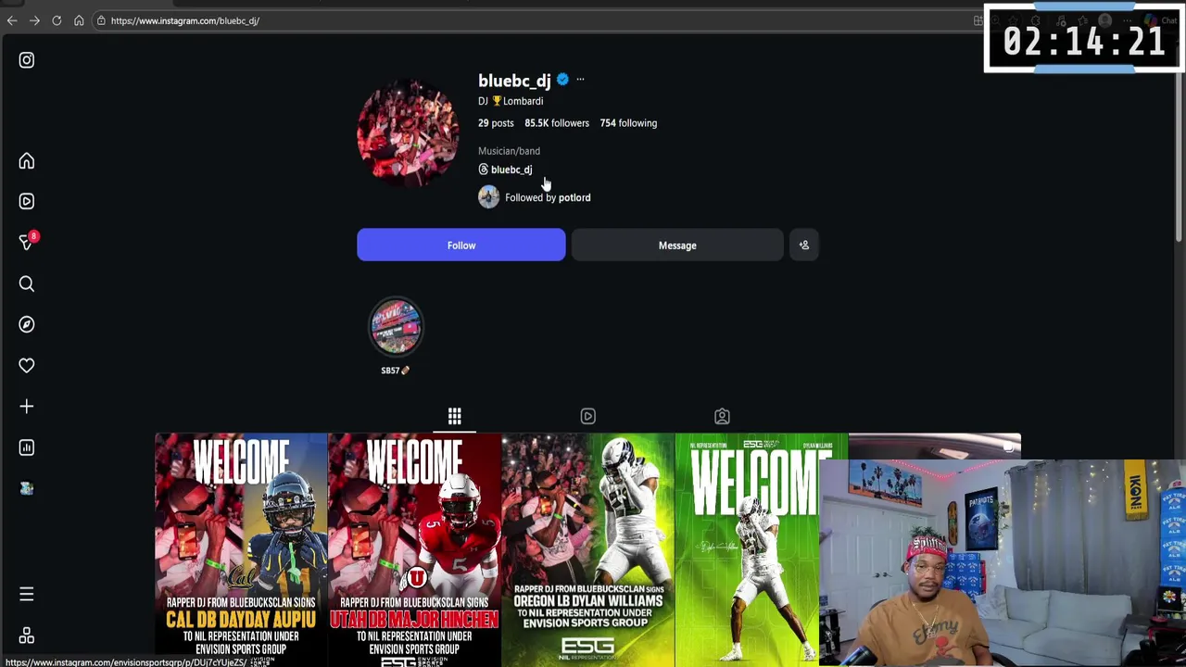1186x667 pixels.
Task: Click followed-by avatar of potlord
Action: 488,196
